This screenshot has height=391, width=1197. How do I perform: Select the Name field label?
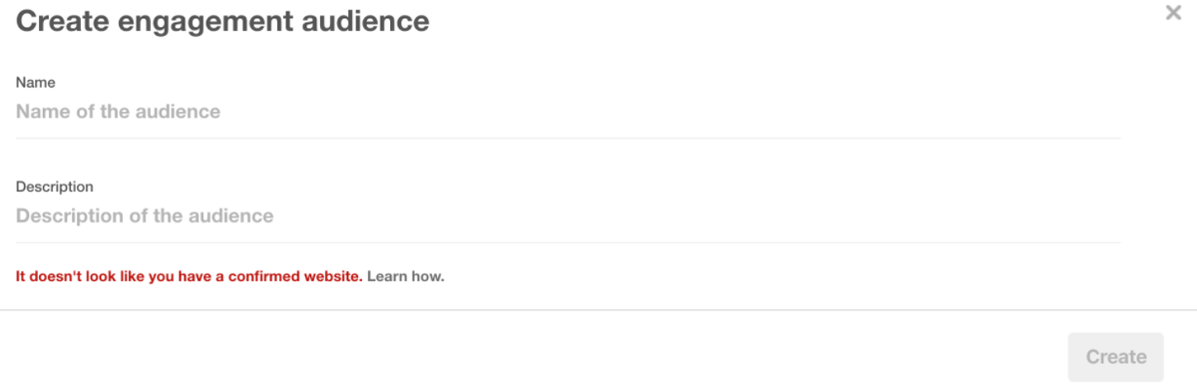pyautogui.click(x=36, y=83)
